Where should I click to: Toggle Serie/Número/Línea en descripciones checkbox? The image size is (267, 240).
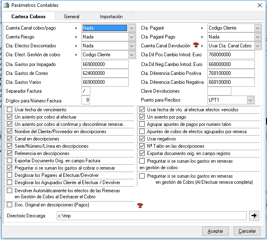click(x=10, y=146)
